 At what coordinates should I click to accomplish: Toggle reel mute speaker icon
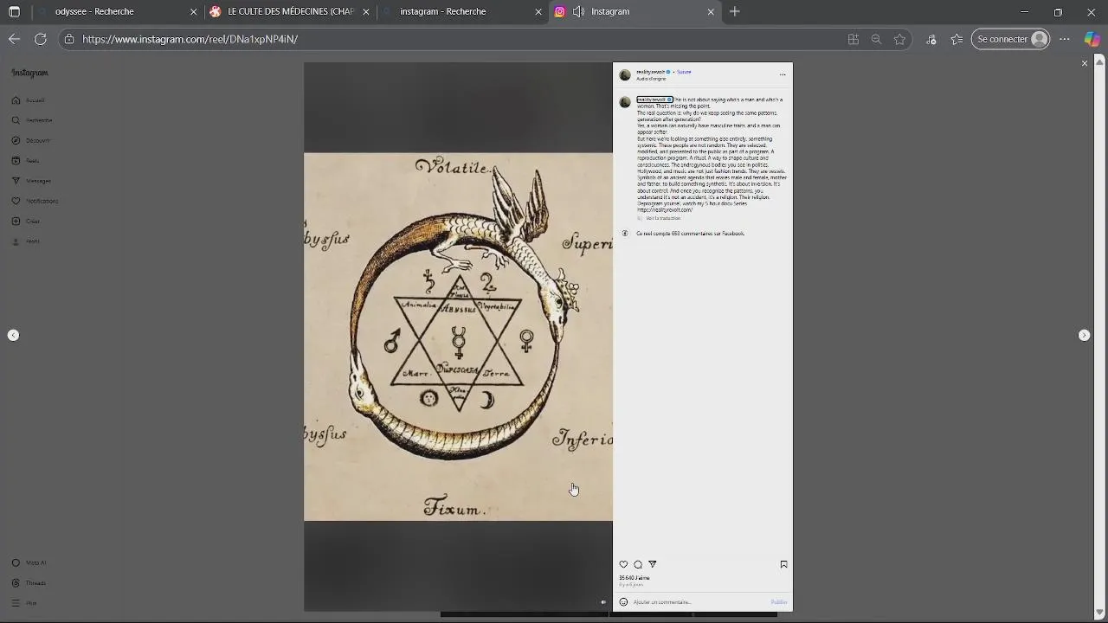(x=603, y=602)
